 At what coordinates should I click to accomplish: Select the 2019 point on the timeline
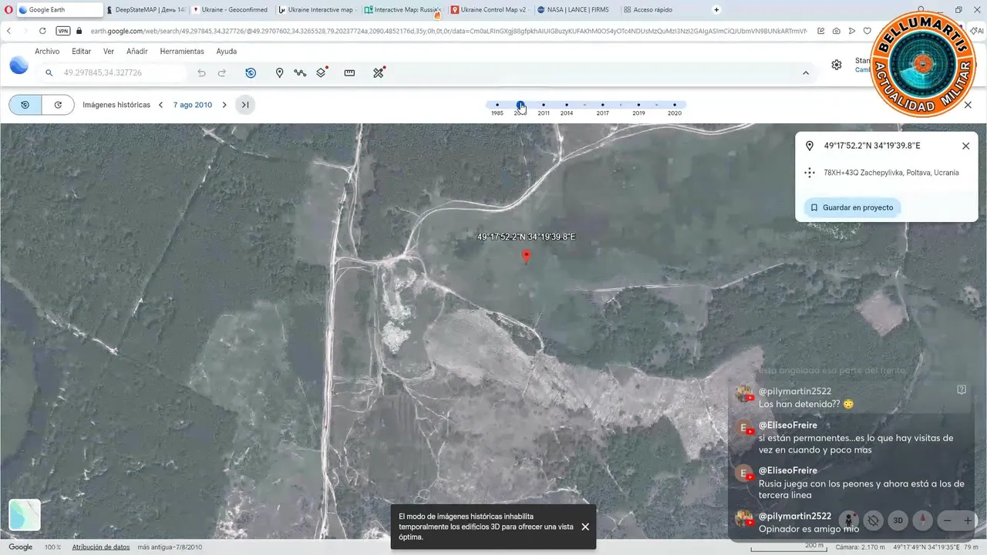click(x=638, y=105)
